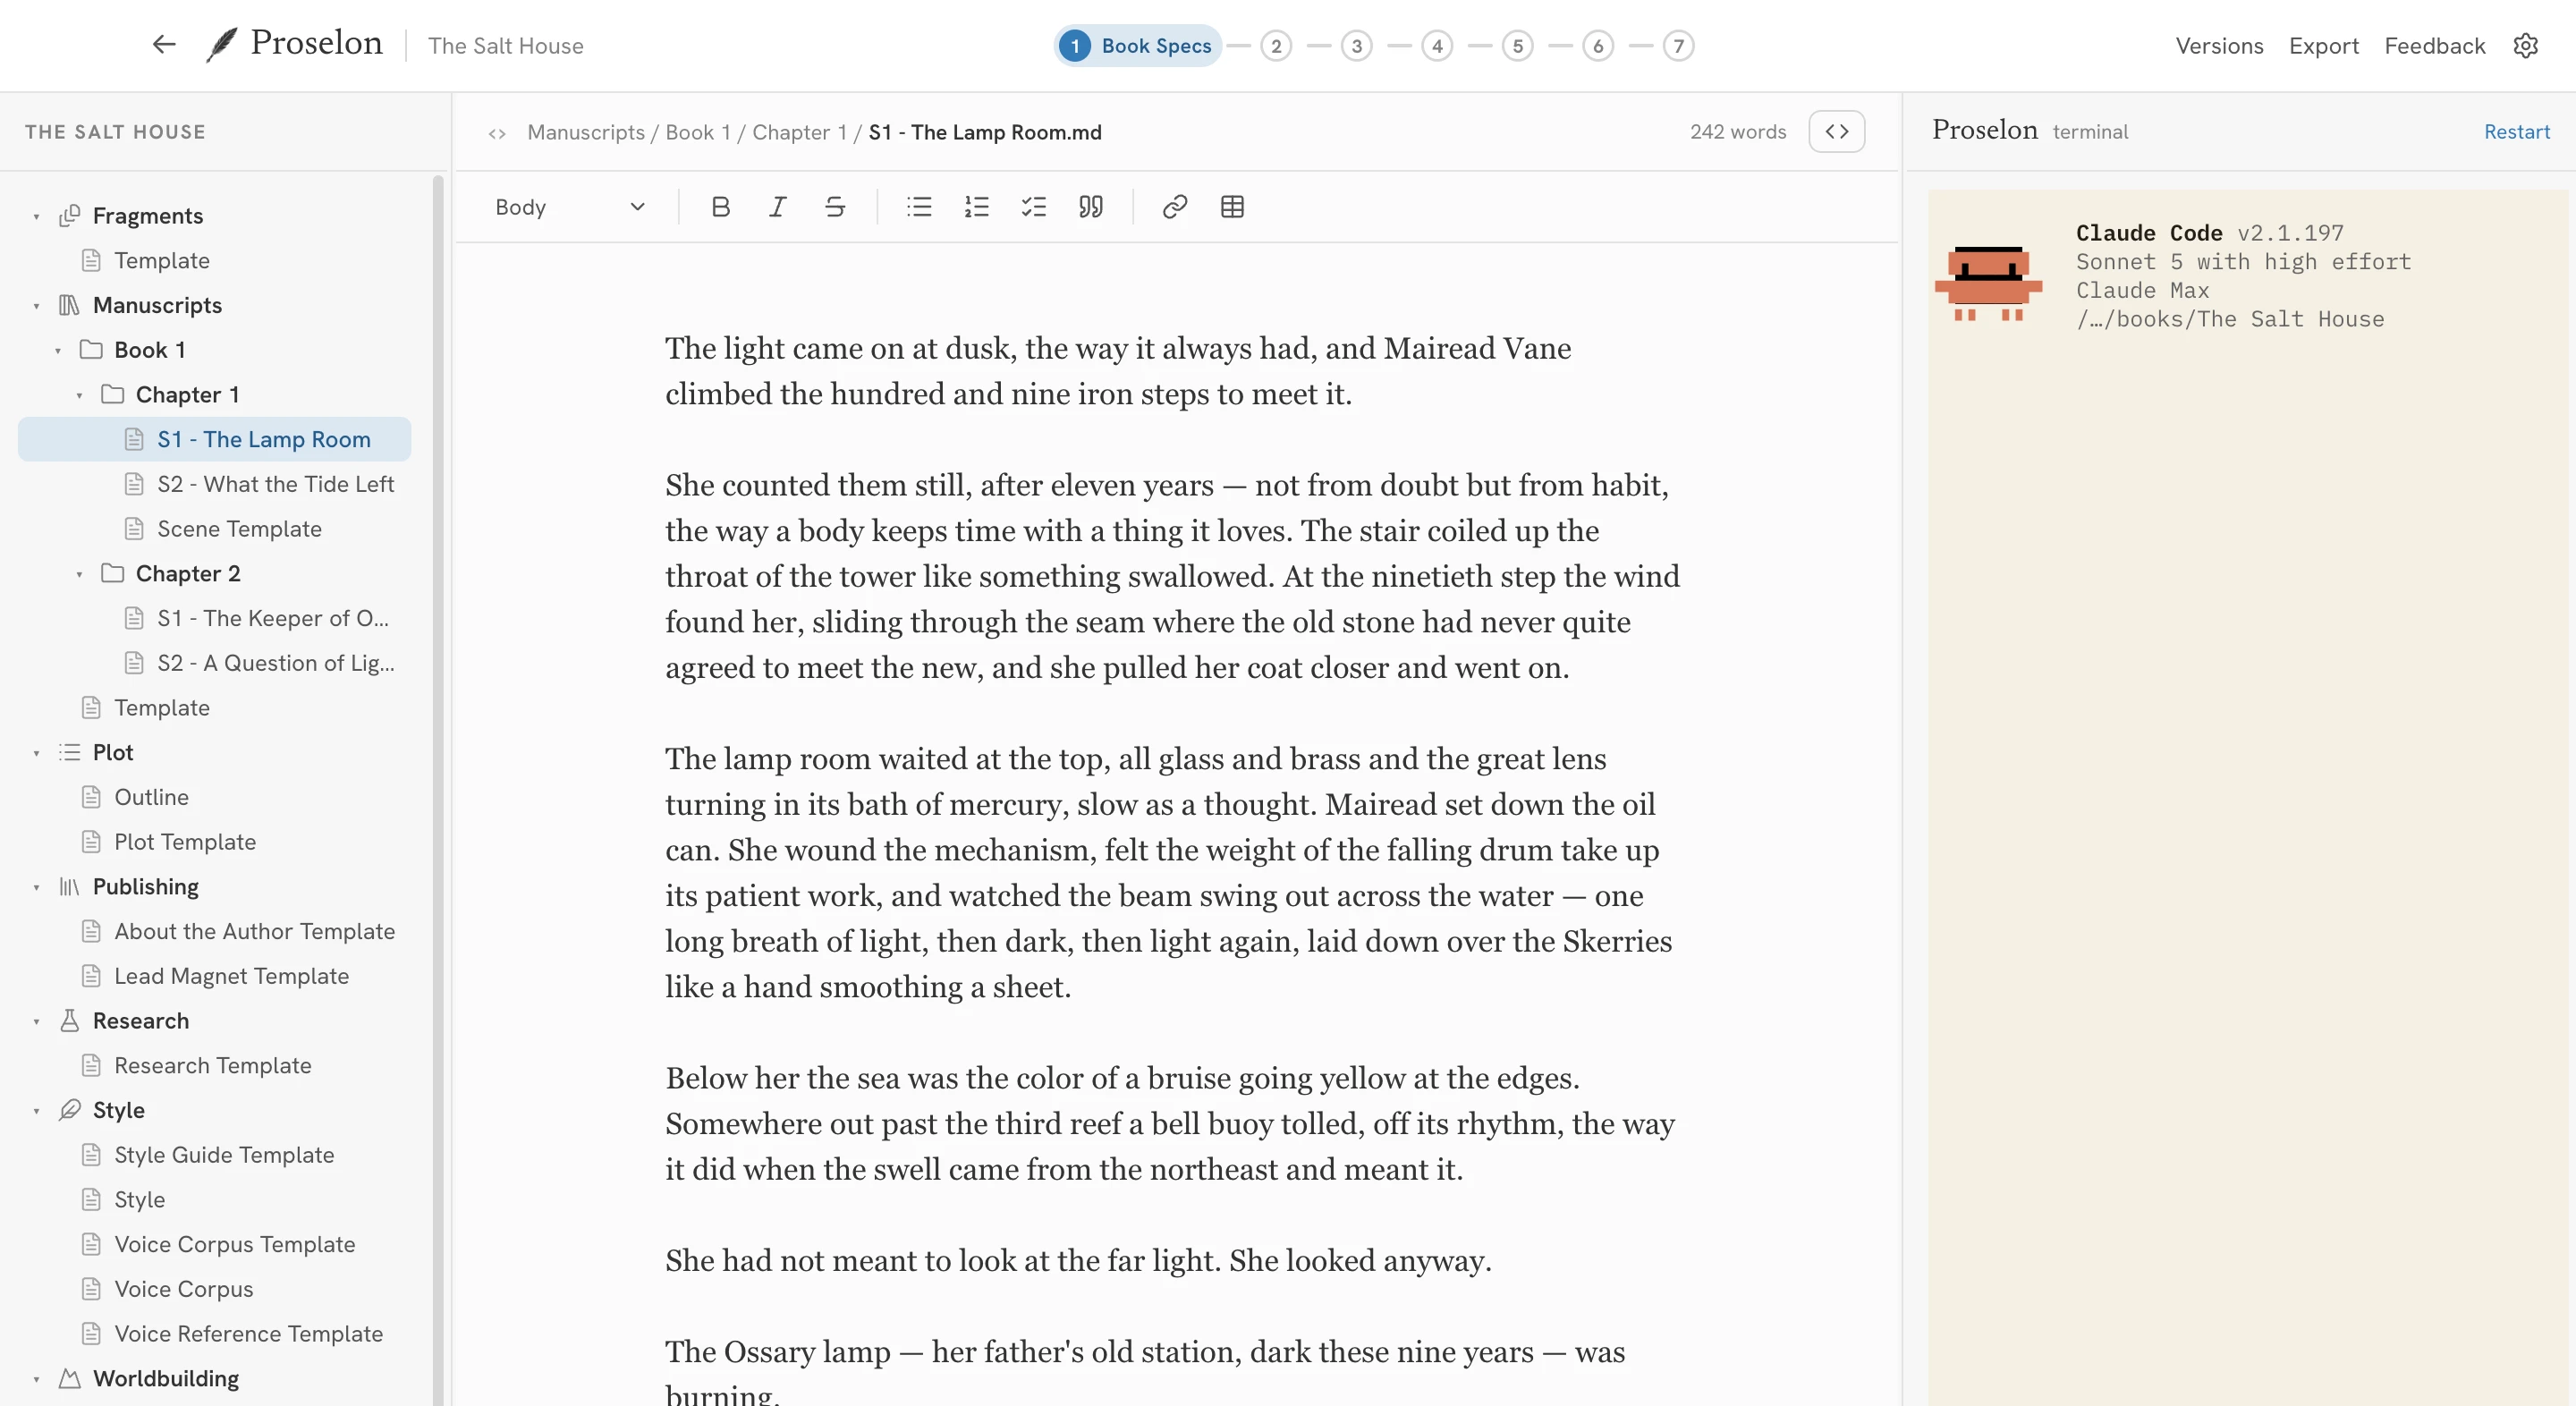Insert a table
This screenshot has height=1406, width=2576.
(x=1232, y=207)
